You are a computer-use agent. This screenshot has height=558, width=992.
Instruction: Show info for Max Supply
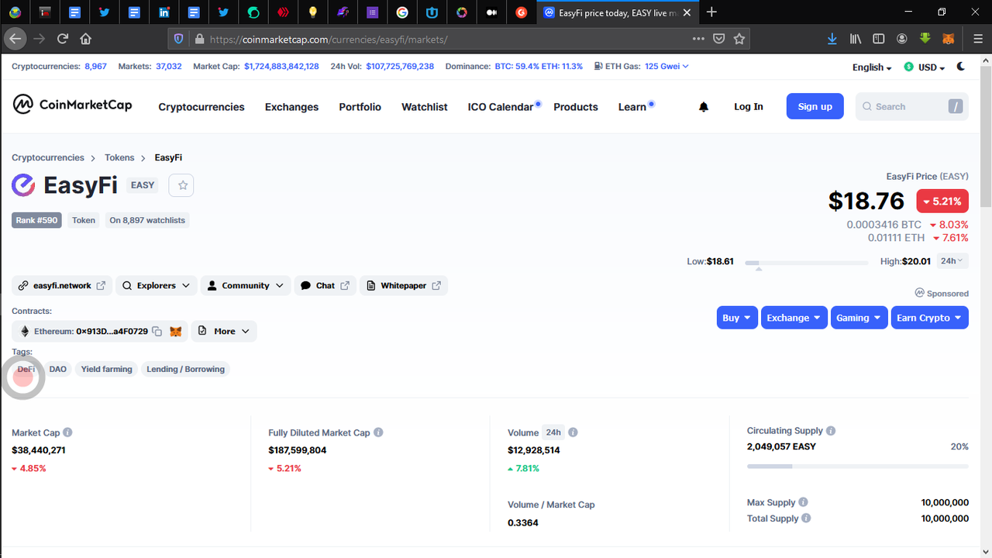tap(803, 502)
